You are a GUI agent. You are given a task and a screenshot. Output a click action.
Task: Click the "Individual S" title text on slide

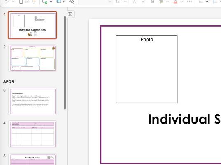[x=184, y=119]
